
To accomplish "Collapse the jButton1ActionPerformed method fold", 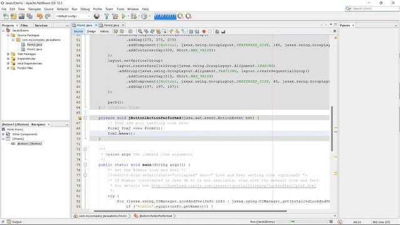I will pos(85,118).
